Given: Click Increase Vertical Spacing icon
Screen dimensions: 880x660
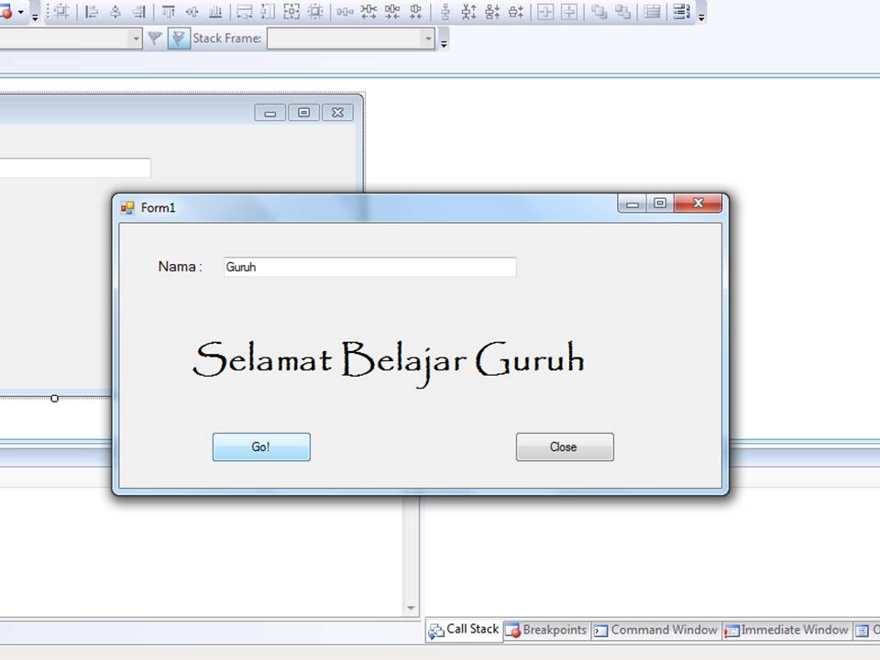Looking at the screenshot, I should point(468,11).
